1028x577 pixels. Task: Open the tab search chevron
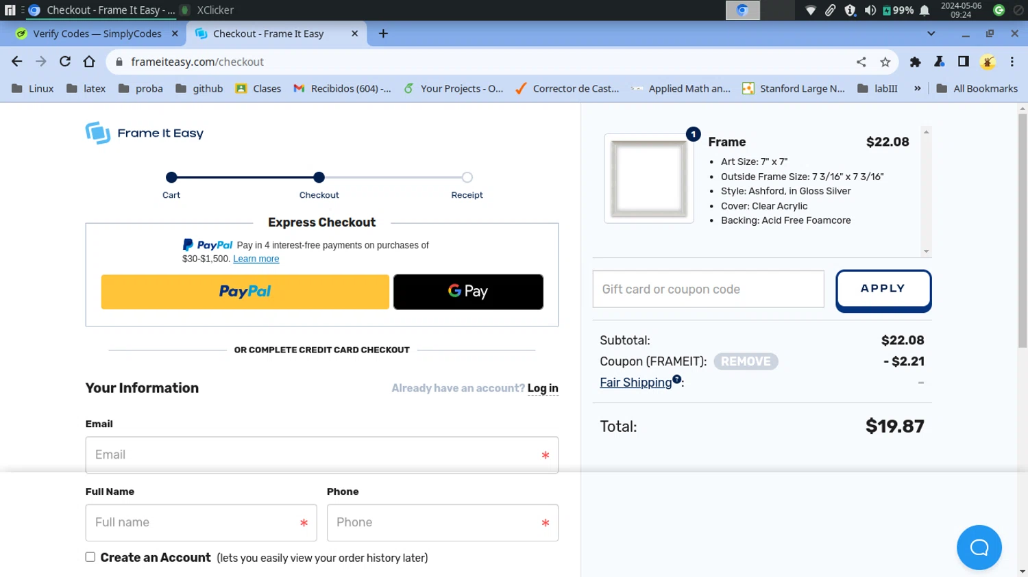931,34
